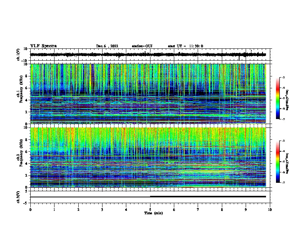This screenshot has height=235, width=304.
Task: Click the "-3" label on the upper color bar
Action: (283, 78)
